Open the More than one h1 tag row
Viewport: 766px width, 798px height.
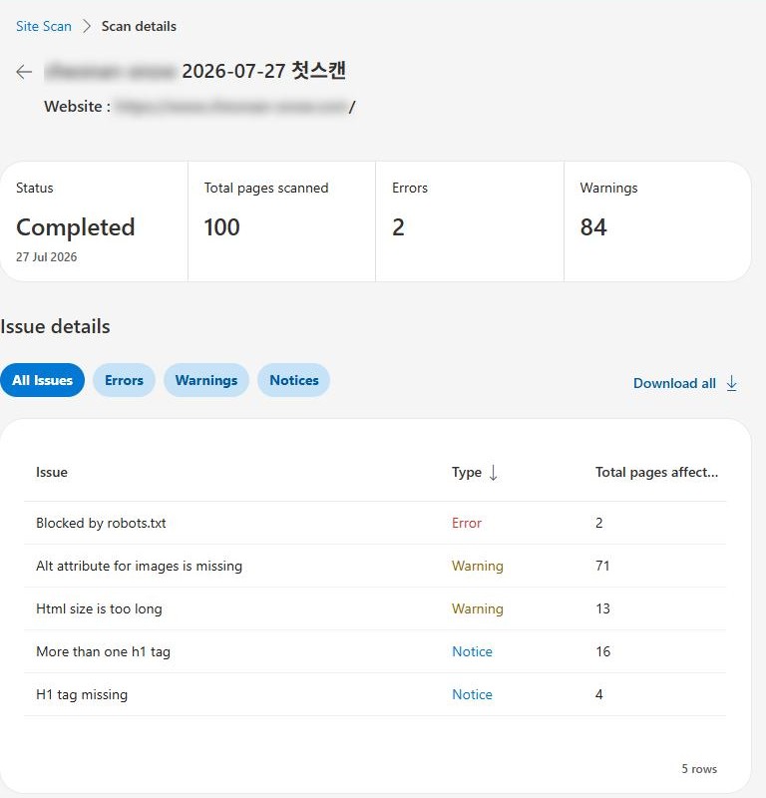[375, 651]
